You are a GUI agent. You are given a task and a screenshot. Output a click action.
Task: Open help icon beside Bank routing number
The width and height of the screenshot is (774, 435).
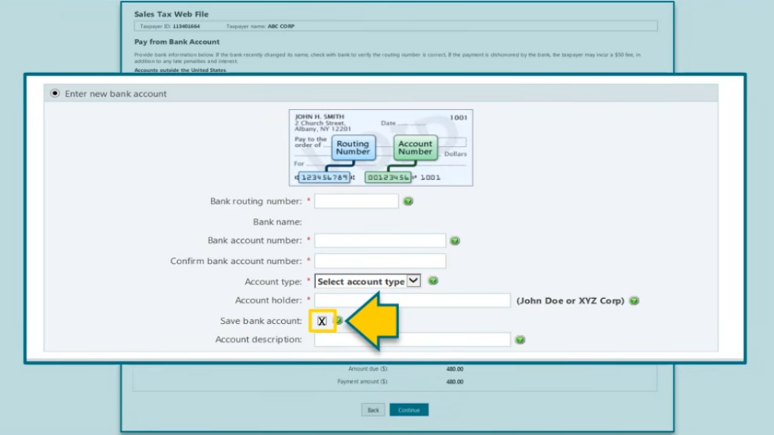click(407, 201)
